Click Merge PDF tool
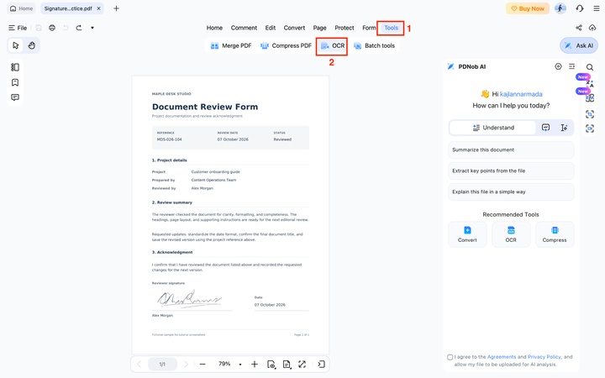The width and height of the screenshot is (605, 378). tap(231, 45)
